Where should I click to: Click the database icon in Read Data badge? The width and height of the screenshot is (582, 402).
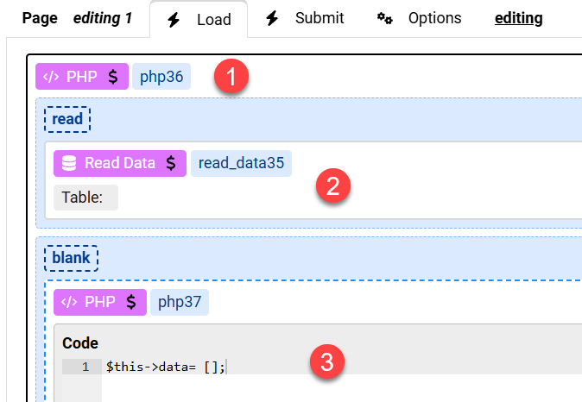69,163
